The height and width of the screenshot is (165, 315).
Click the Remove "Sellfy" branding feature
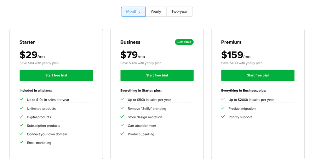coord(147,109)
